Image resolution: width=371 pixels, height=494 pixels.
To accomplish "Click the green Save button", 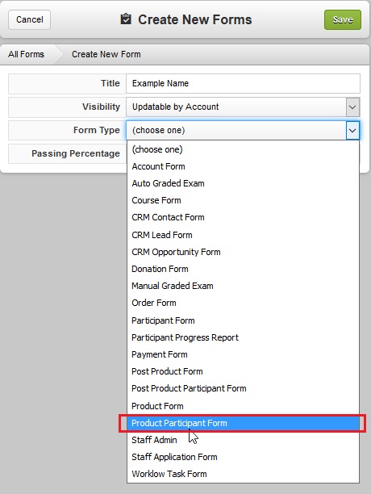I will [343, 19].
